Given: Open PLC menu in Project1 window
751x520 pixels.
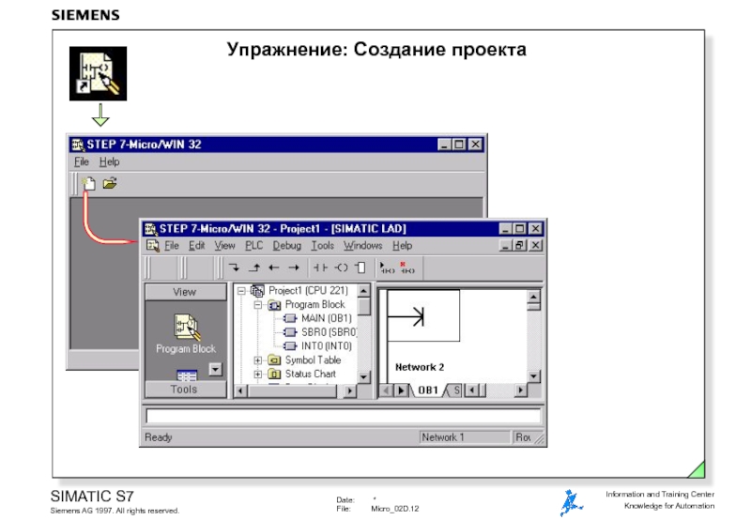Looking at the screenshot, I should tap(253, 246).
